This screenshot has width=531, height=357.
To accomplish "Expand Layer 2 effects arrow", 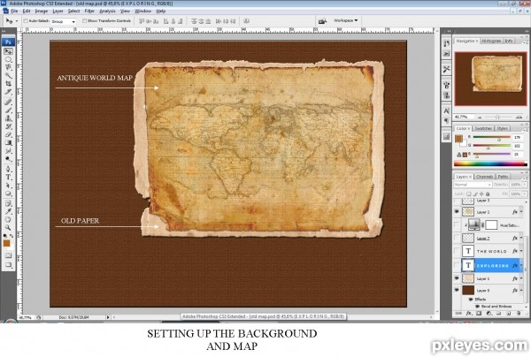I will point(521,212).
